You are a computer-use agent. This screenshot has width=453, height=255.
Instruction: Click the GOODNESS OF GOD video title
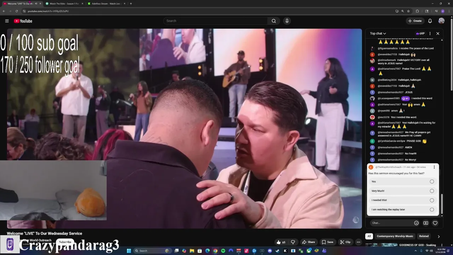click(418, 245)
